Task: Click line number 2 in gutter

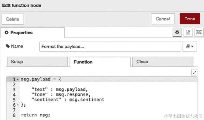Action: (x=14, y=85)
